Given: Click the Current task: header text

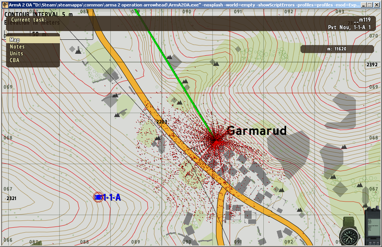Looking at the screenshot, I should point(28,20).
